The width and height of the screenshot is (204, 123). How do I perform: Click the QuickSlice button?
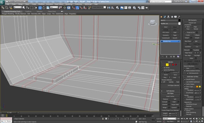tap(188, 47)
